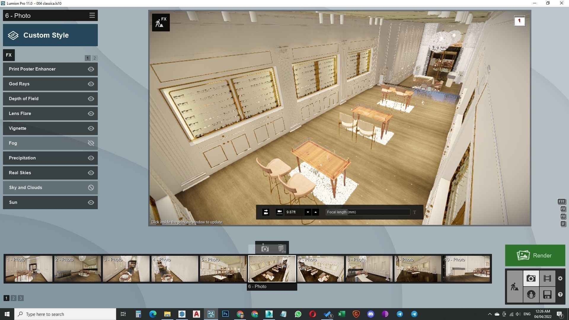
Task: Delete photo with the trash icon
Action: click(281, 249)
